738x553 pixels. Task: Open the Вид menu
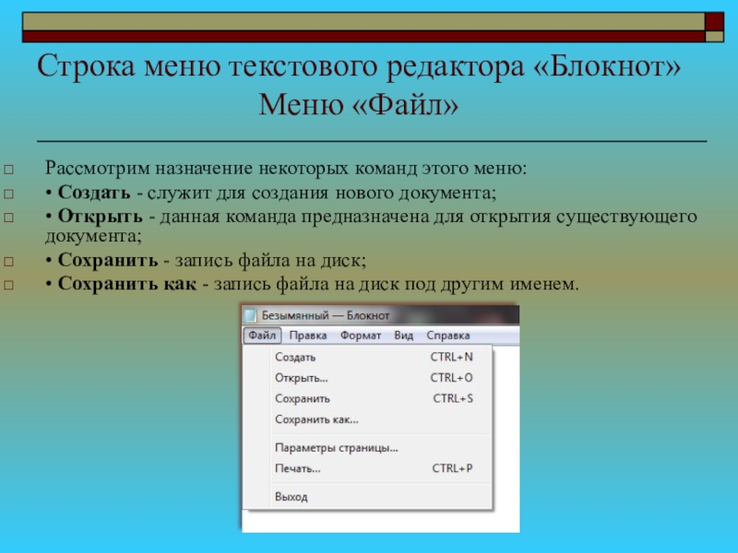403,335
